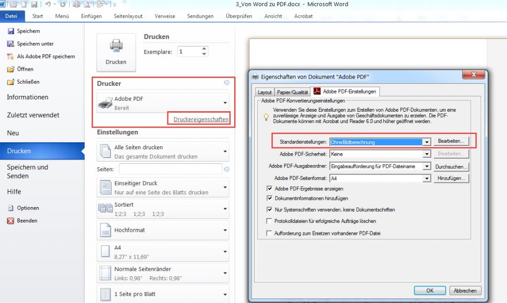Select Zuletzt verwendet in the sidebar
Screen dimensions: 507x303
click(x=33, y=115)
